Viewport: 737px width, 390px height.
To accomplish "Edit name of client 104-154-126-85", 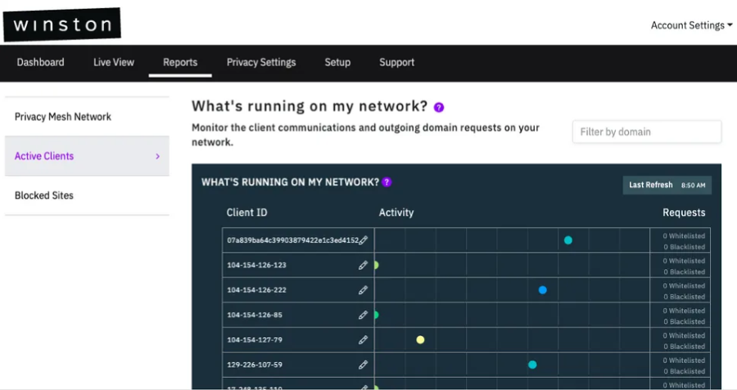I will coord(363,315).
